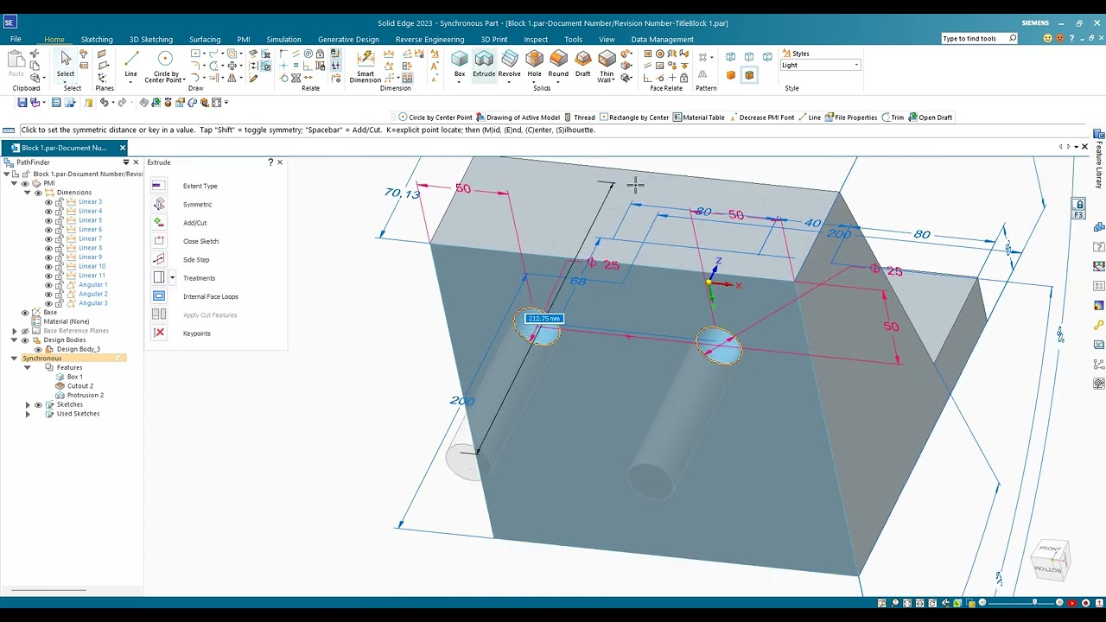
Task: Click the Extent Type icon
Action: pos(158,186)
